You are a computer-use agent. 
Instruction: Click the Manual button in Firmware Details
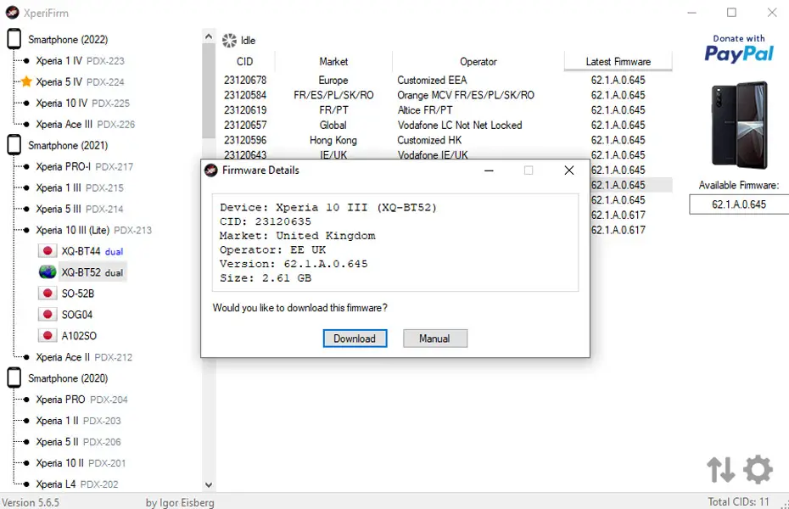[x=434, y=338]
